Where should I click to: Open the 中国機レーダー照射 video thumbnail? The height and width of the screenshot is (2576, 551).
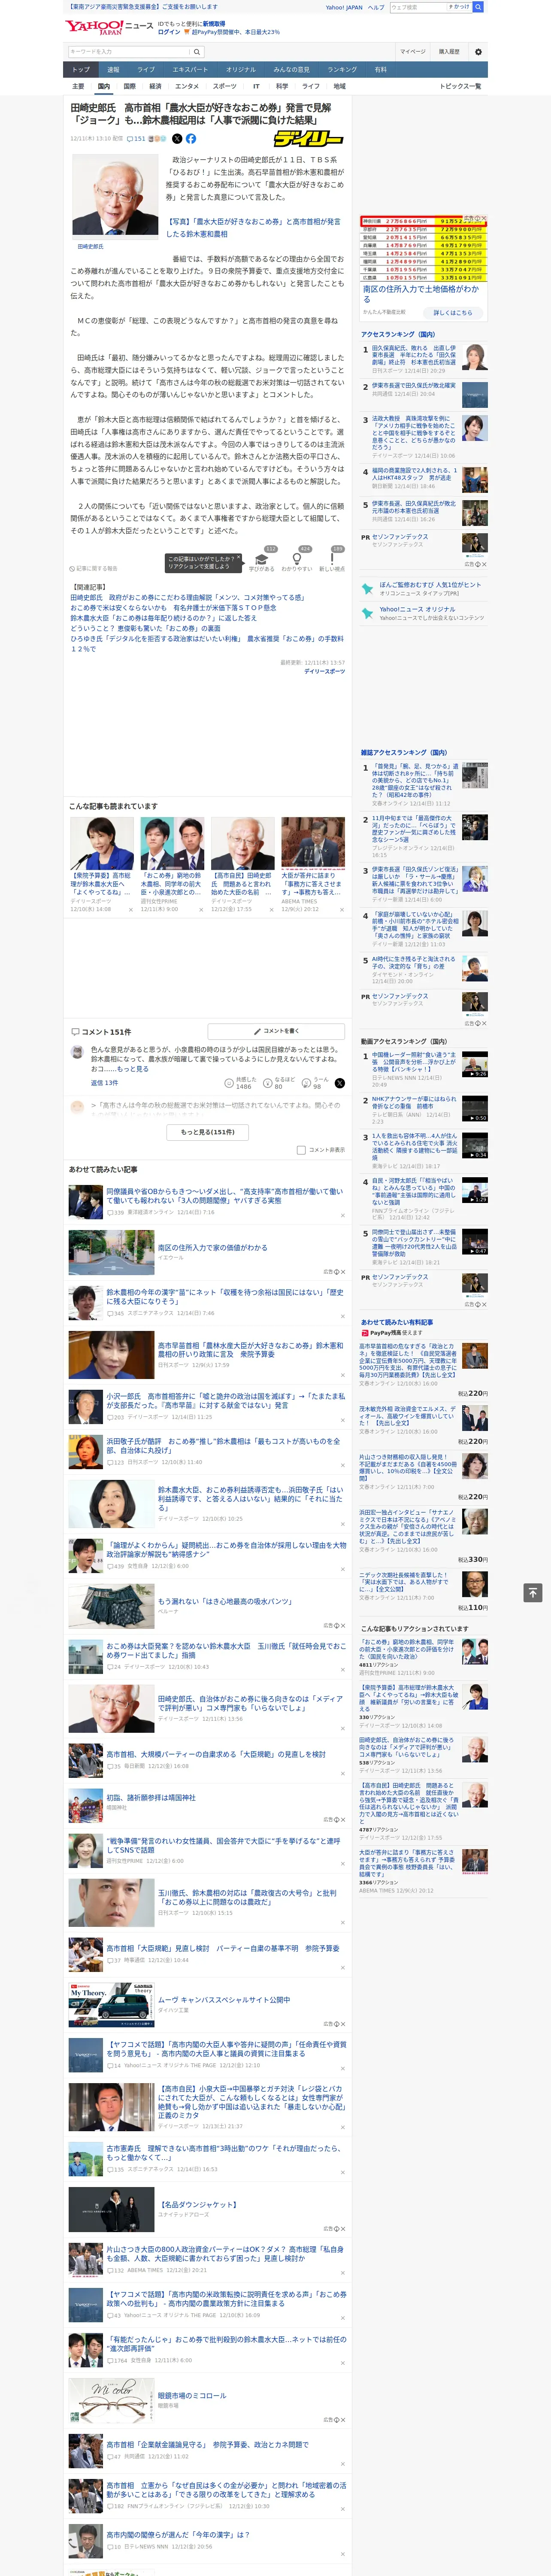click(x=474, y=1063)
